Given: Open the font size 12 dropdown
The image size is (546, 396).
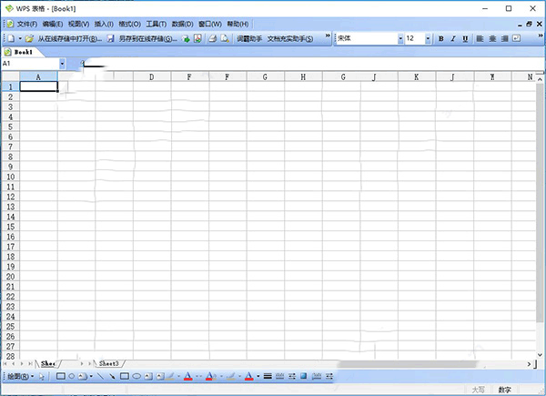Looking at the screenshot, I should point(428,38).
